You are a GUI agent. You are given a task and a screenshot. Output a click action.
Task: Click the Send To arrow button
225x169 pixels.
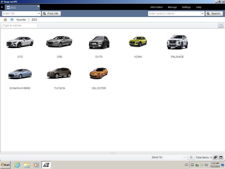point(191,158)
